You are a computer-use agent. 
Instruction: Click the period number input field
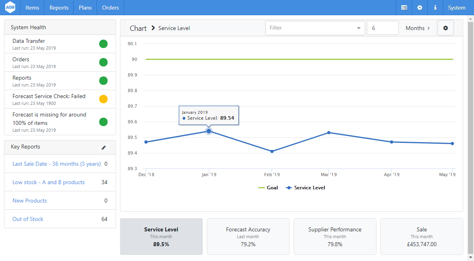382,28
